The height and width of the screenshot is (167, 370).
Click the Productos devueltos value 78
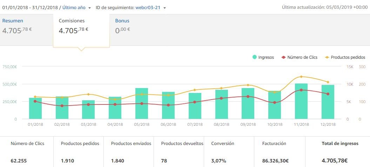pyautogui.click(x=164, y=161)
